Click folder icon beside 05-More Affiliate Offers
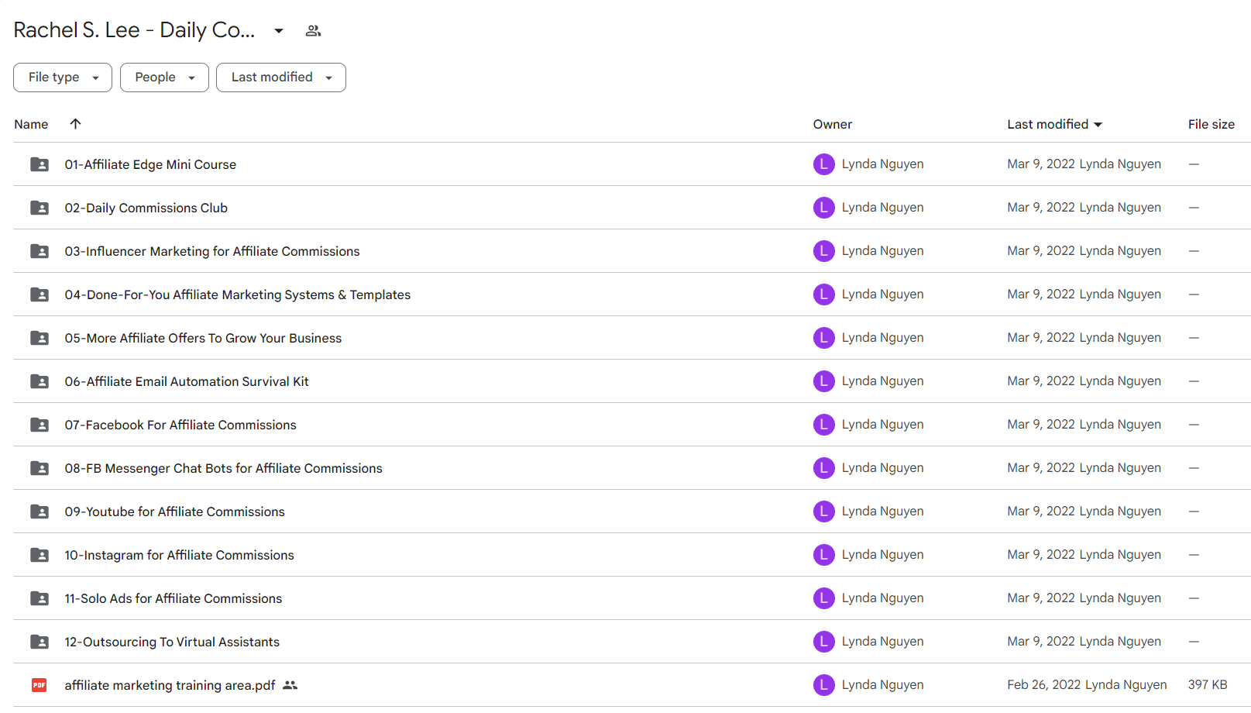The width and height of the screenshot is (1251, 713). click(x=40, y=338)
